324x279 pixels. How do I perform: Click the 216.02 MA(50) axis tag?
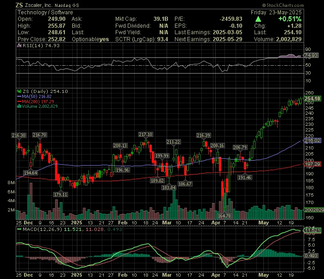(x=312, y=141)
